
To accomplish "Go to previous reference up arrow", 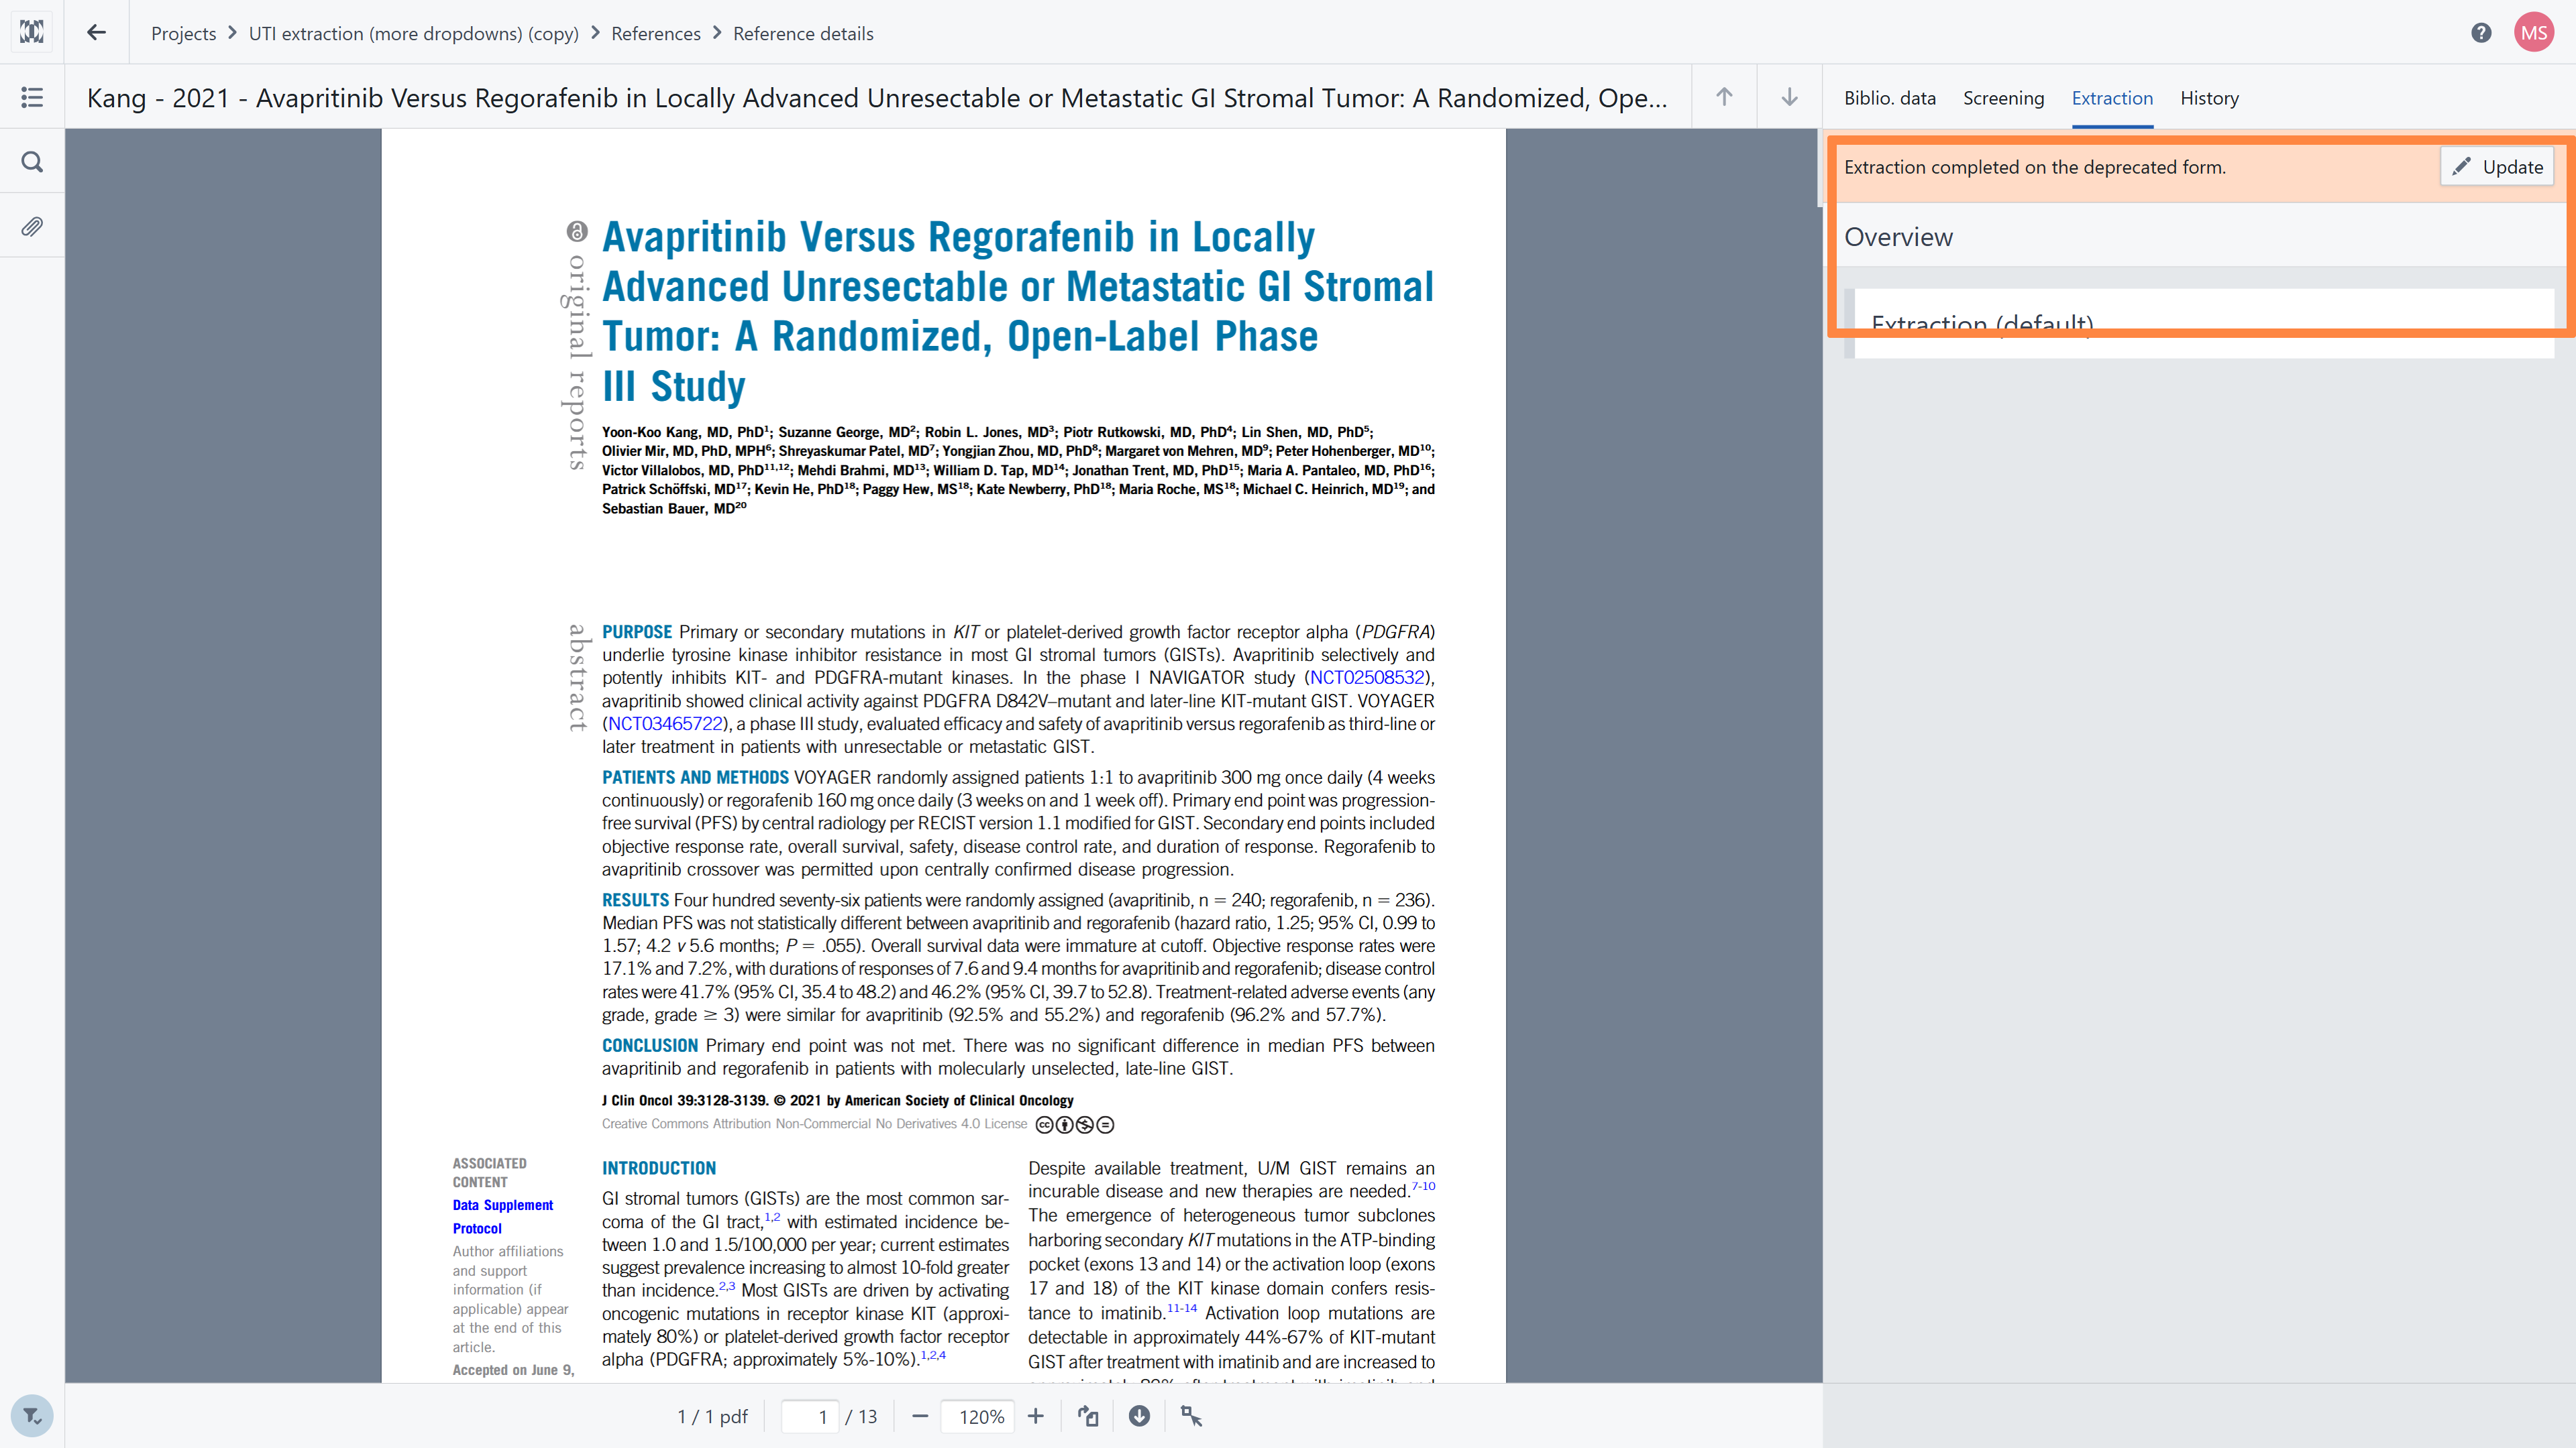I will point(1724,97).
